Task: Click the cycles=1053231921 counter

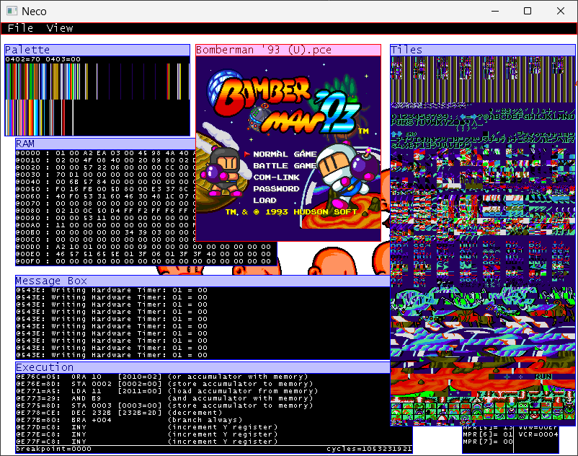Action: click(369, 449)
